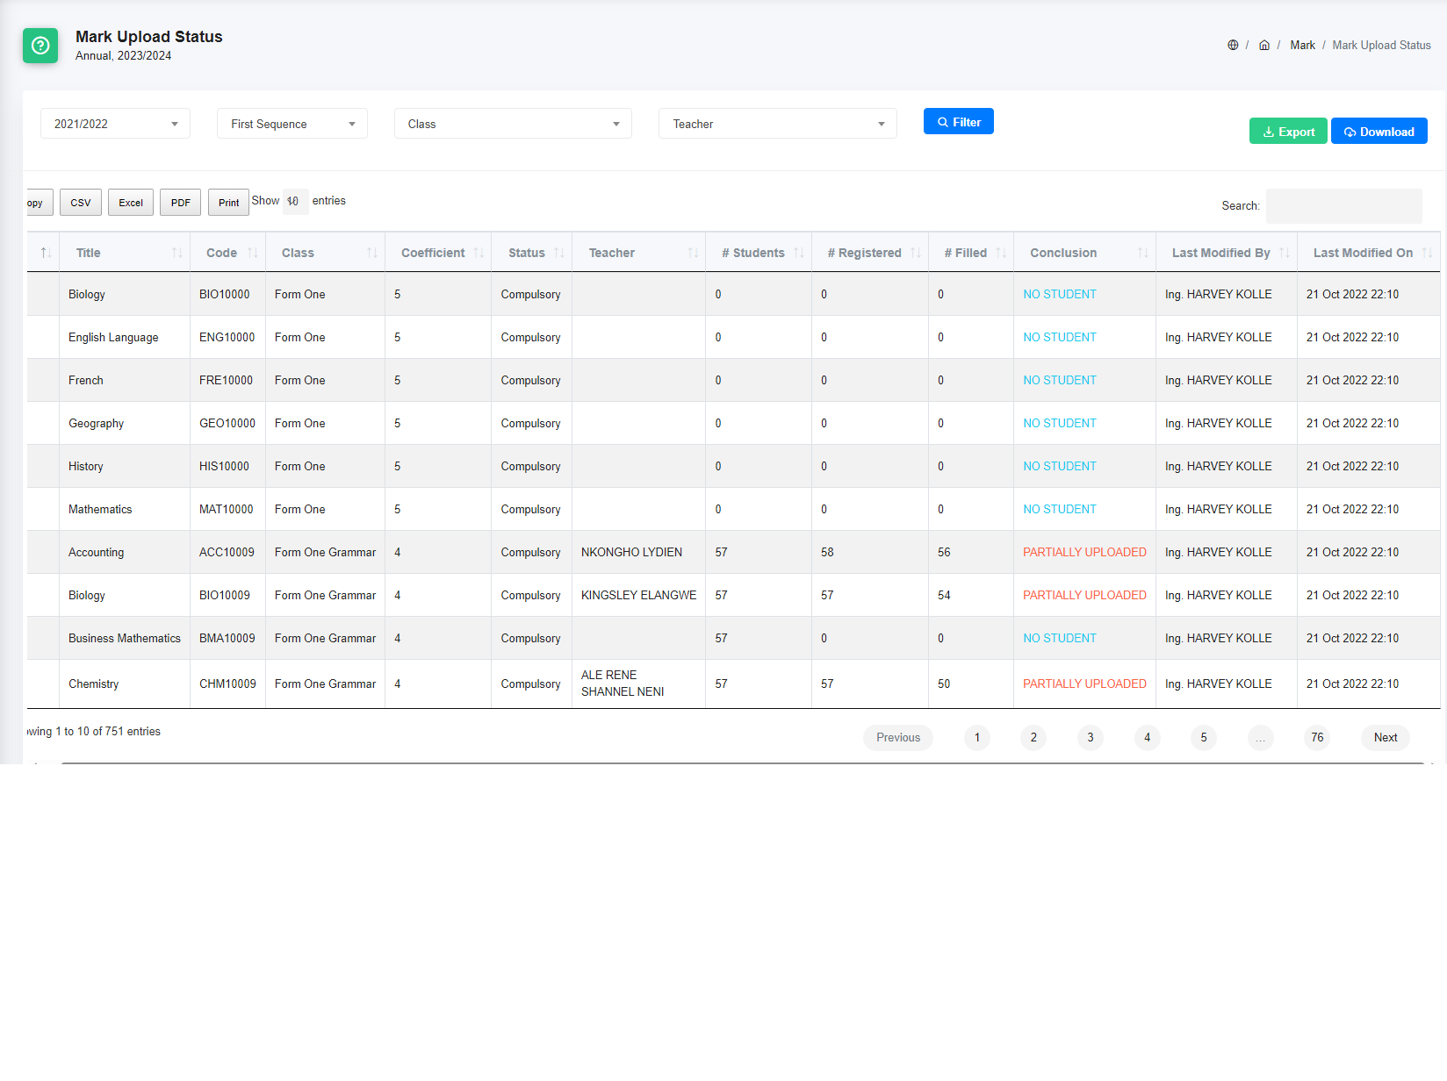Click the home icon in breadcrumb
Screen dimensions: 1447x1081
(x=1264, y=46)
